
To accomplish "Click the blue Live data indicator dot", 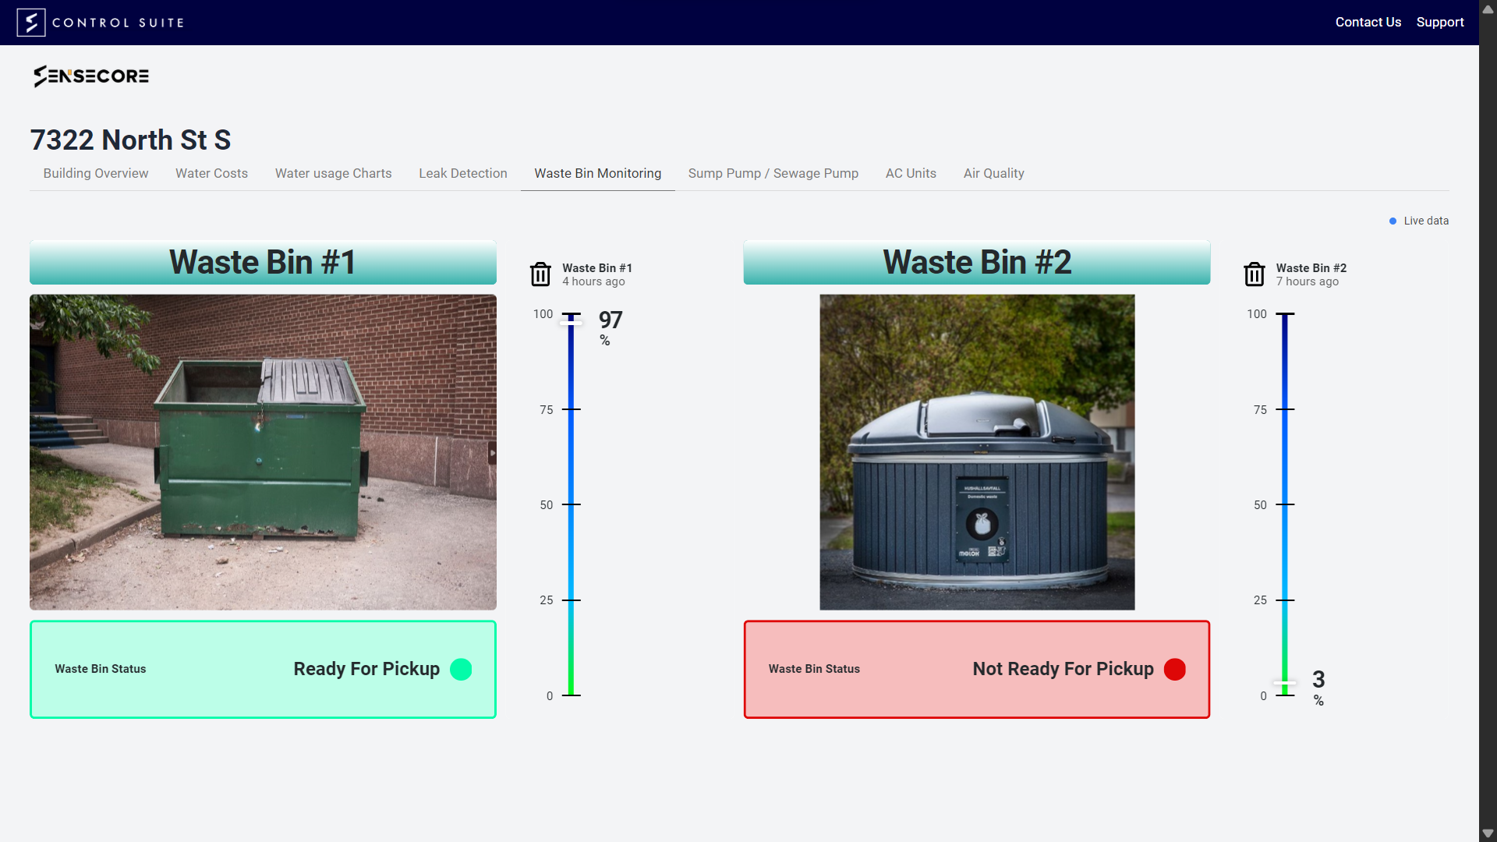I will point(1393,221).
